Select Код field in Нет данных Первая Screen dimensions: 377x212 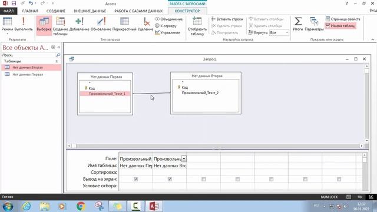click(x=92, y=88)
